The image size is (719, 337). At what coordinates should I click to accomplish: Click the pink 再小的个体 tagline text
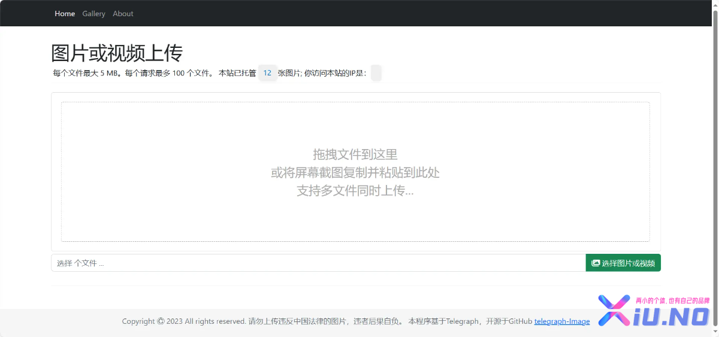point(672,300)
